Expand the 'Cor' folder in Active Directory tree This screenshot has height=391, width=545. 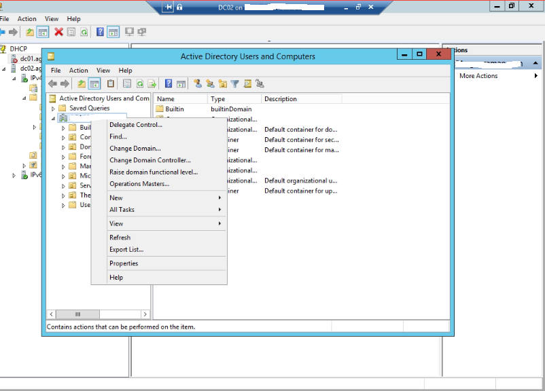pos(63,138)
